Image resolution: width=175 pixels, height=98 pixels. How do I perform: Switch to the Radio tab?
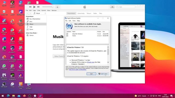coord(95,13)
